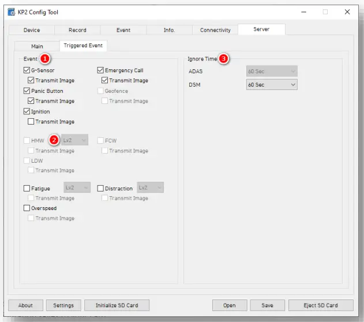Screen dimensions: 364x322
Task: Go to the Connectivity tab
Action: pos(215,30)
